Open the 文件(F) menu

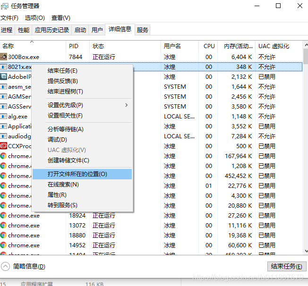click(x=9, y=18)
